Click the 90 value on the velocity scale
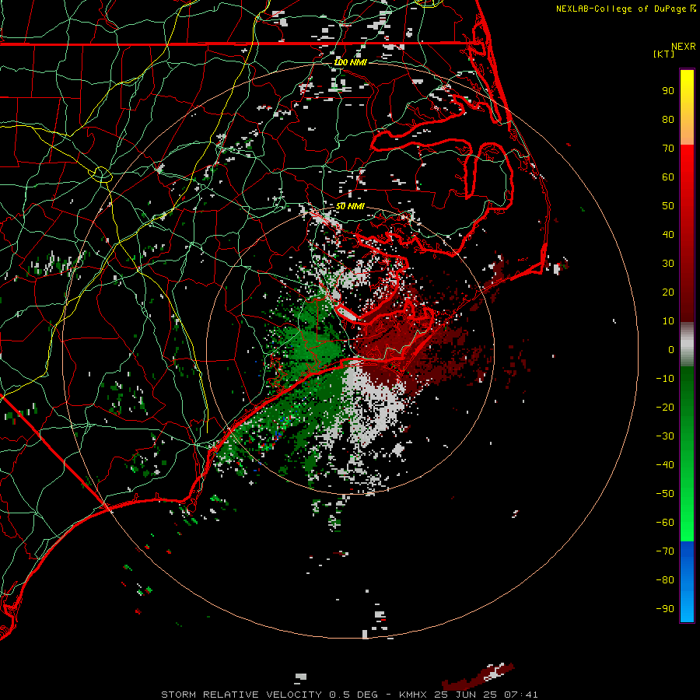Image resolution: width=700 pixels, height=700 pixels. [x=668, y=91]
